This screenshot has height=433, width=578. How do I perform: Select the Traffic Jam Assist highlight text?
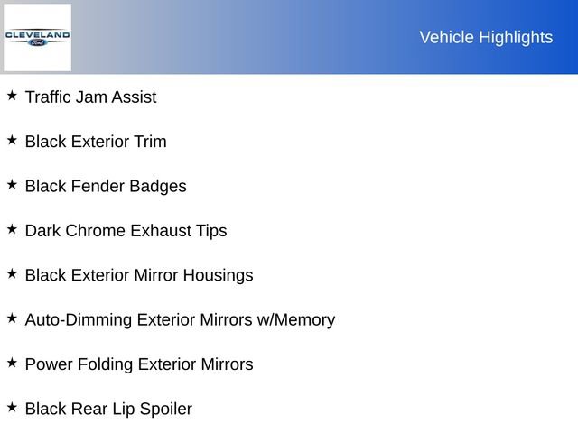coord(90,97)
